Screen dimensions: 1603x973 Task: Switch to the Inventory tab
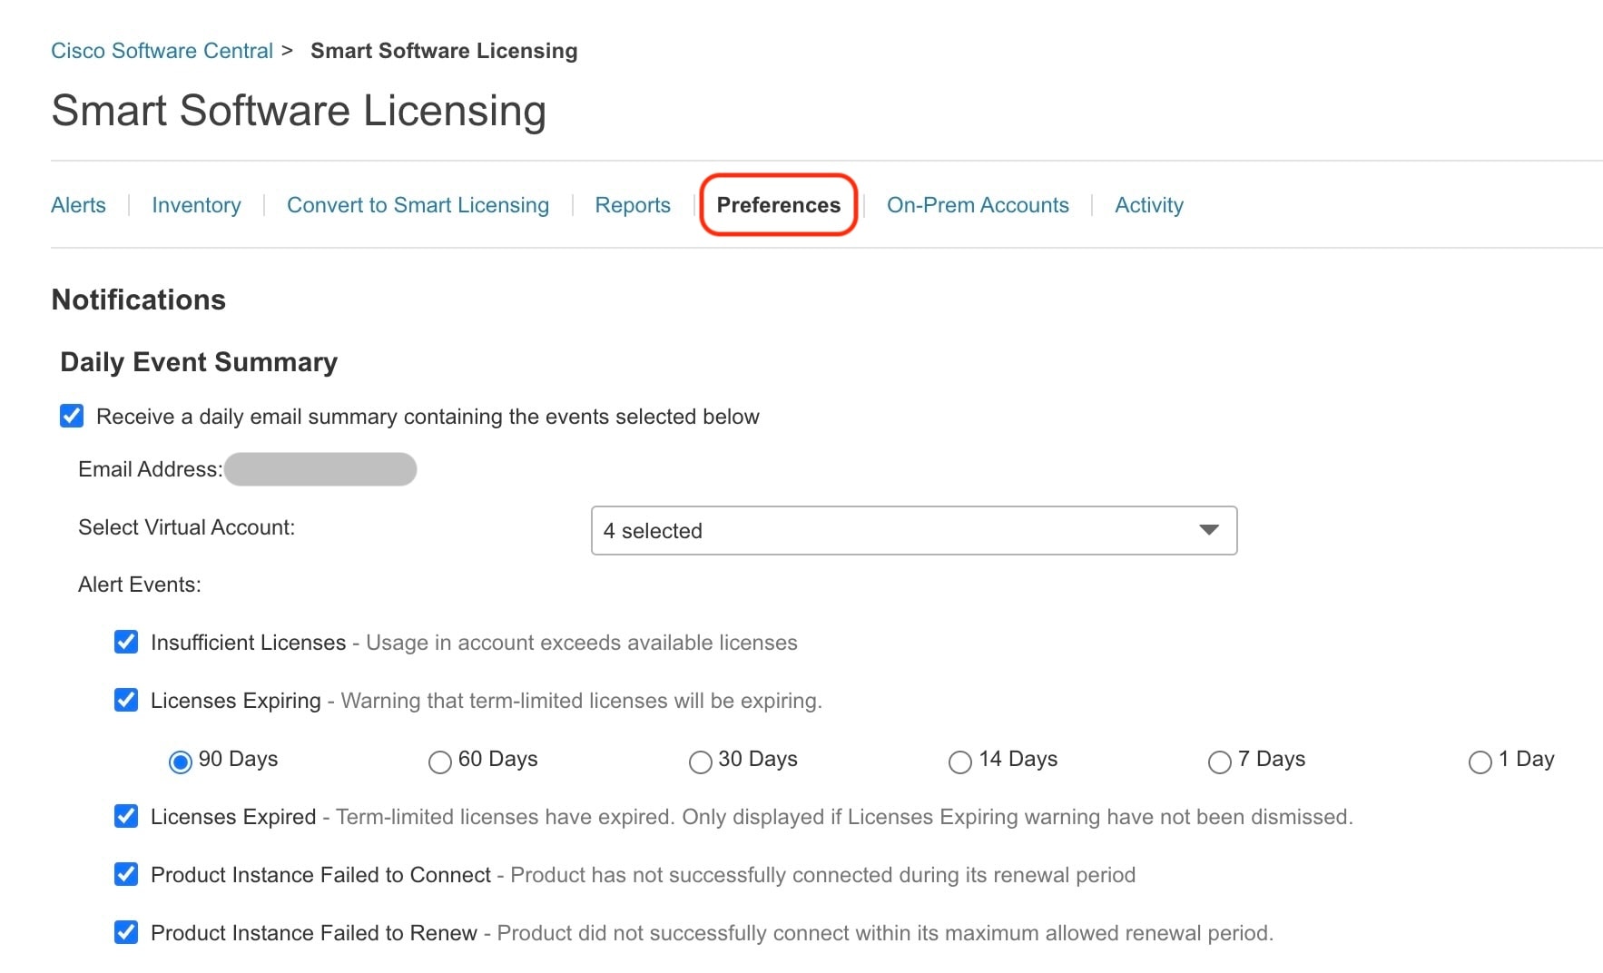pyautogui.click(x=196, y=205)
